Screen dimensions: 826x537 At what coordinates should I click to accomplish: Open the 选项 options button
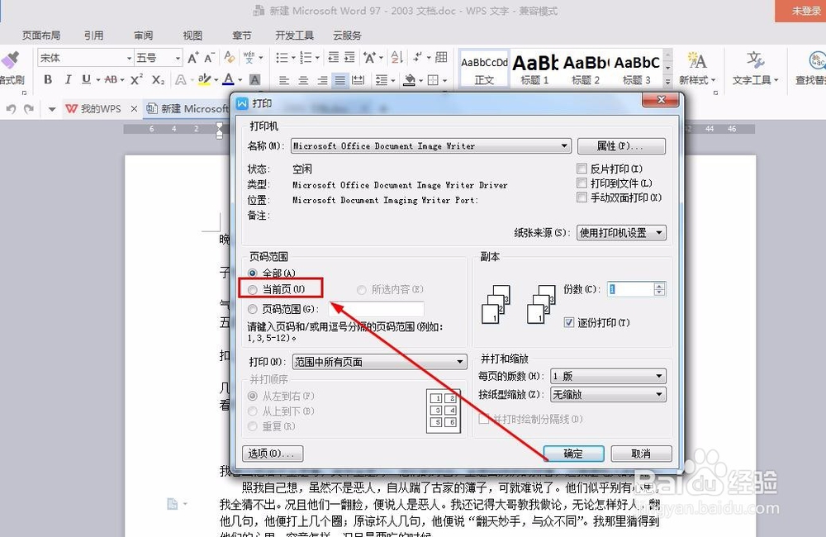[273, 454]
